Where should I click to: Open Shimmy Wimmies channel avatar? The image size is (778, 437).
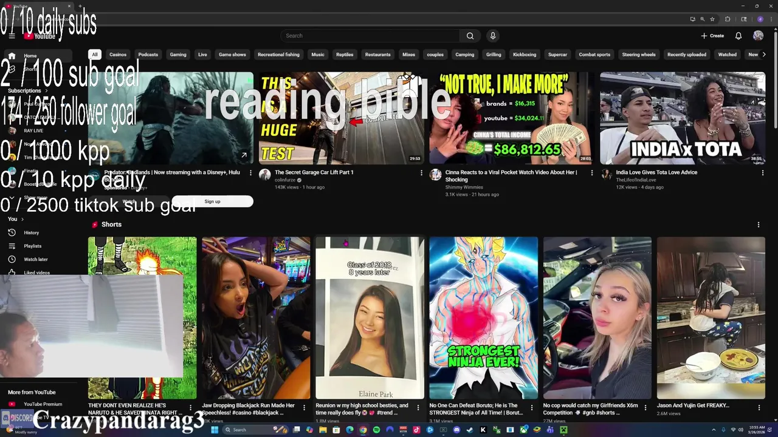pos(435,175)
